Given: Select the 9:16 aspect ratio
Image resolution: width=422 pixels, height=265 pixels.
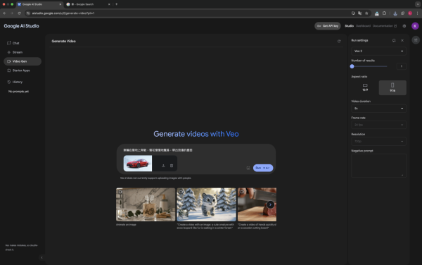Looking at the screenshot, I should pos(392,87).
